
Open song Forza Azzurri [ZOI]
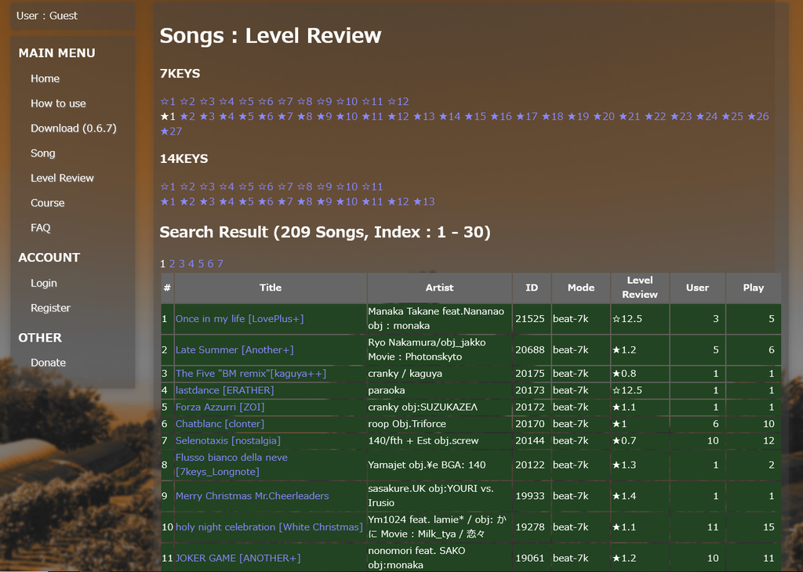pyautogui.click(x=220, y=407)
